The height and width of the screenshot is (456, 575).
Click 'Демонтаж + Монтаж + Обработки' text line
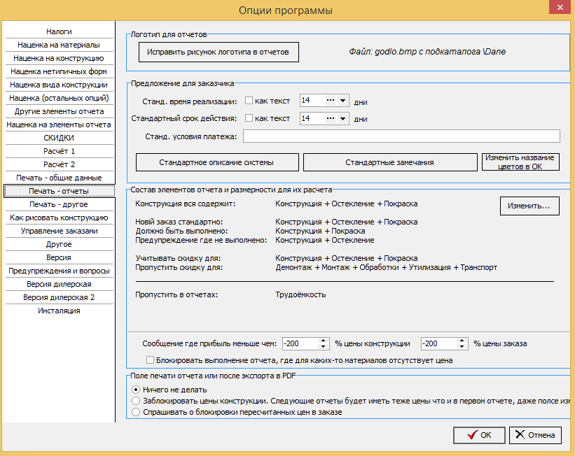click(x=387, y=267)
